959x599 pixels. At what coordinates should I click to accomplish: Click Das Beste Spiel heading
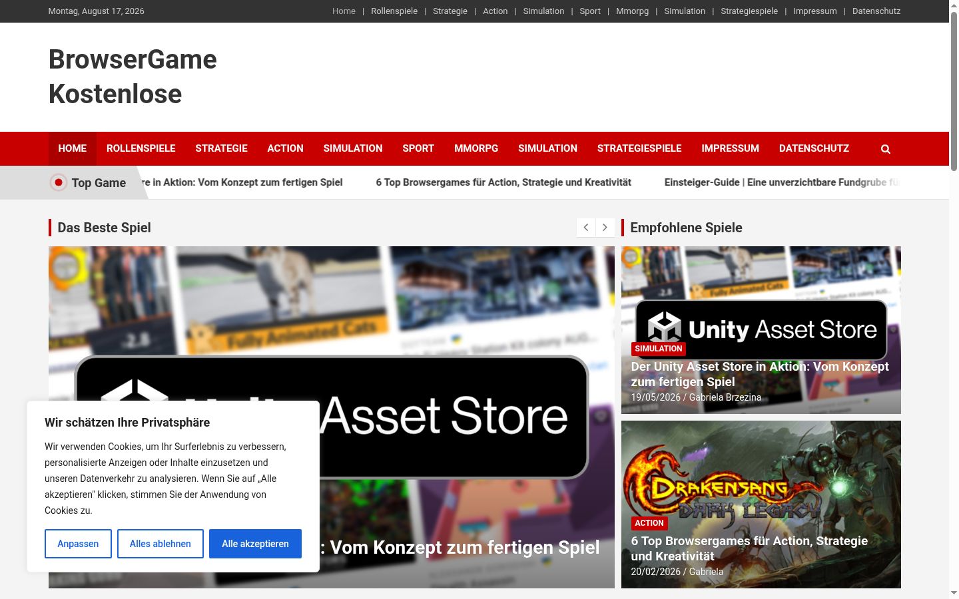tap(104, 228)
